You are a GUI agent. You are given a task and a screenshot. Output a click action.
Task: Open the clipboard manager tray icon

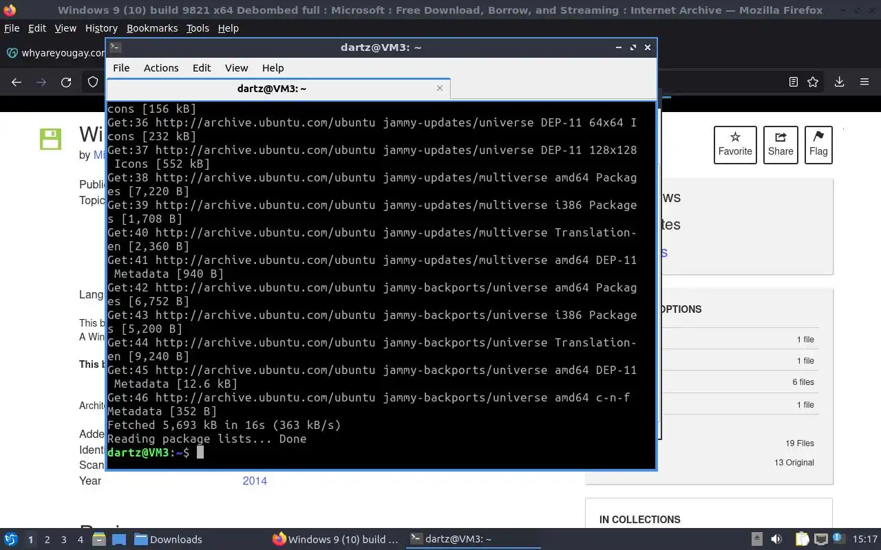(x=802, y=540)
